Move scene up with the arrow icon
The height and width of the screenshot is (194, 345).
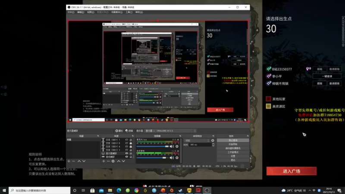point(79,161)
